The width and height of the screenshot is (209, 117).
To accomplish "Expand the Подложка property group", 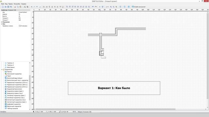I will pyautogui.click(x=2, y=22).
